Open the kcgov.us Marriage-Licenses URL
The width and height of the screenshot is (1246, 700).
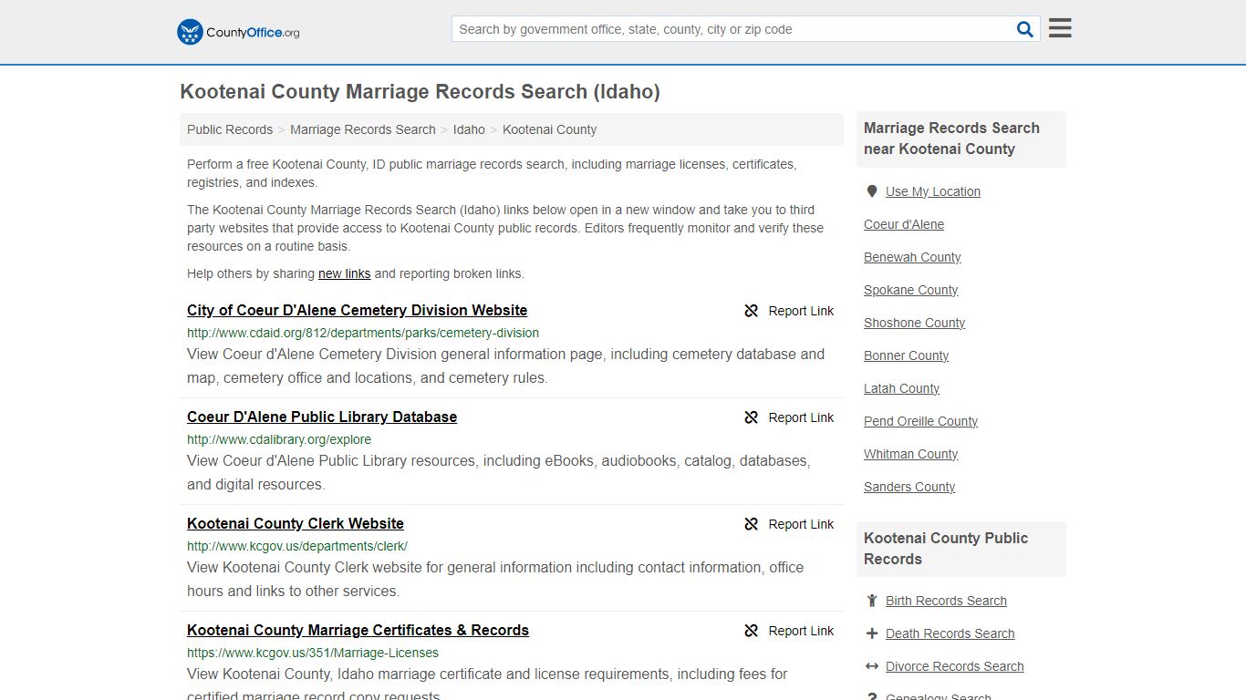pyautogui.click(x=313, y=653)
